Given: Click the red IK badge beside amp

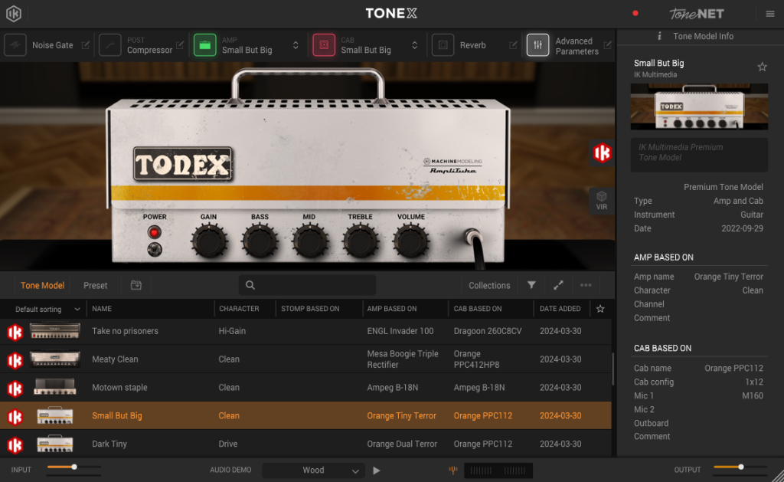Looking at the screenshot, I should coord(602,152).
